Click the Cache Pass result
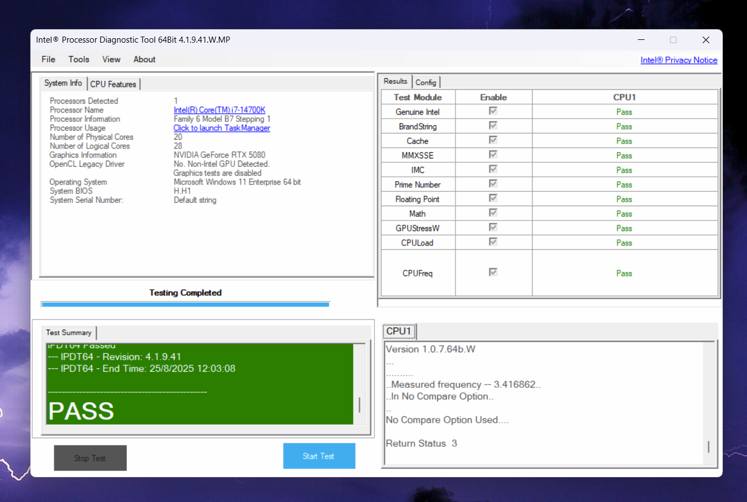 click(x=625, y=141)
